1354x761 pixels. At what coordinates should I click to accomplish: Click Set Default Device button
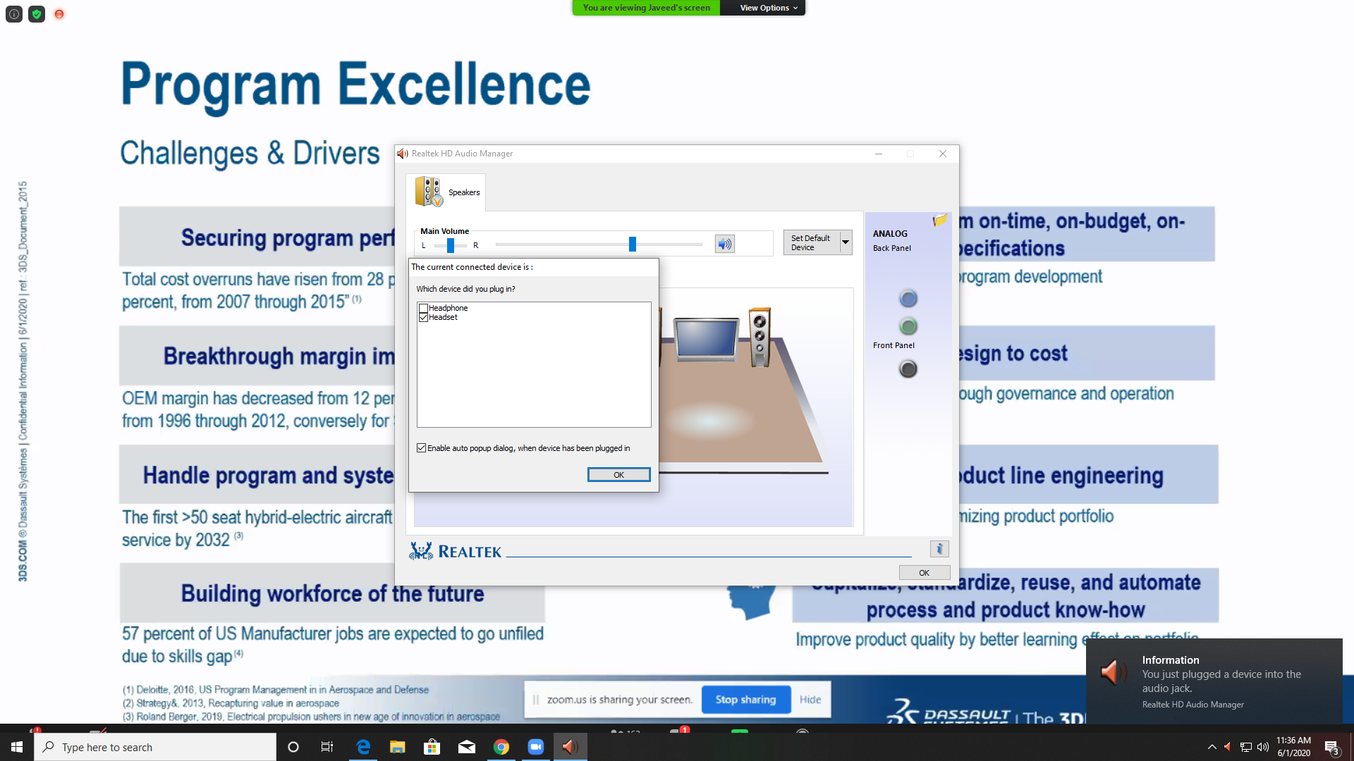811,242
